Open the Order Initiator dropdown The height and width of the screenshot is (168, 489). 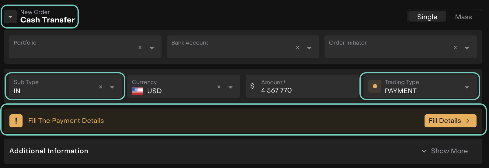point(467,48)
